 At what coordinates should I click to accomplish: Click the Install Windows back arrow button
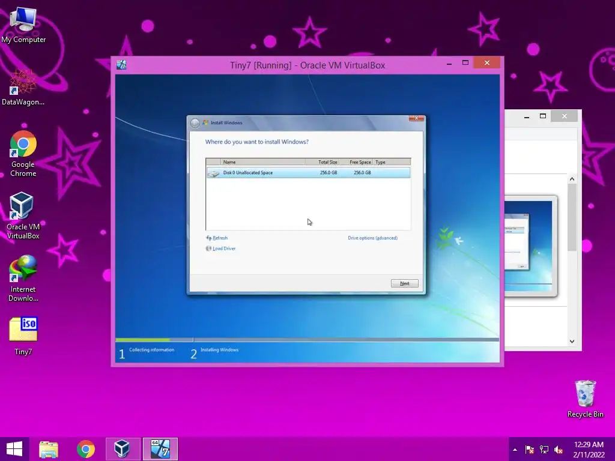click(195, 123)
